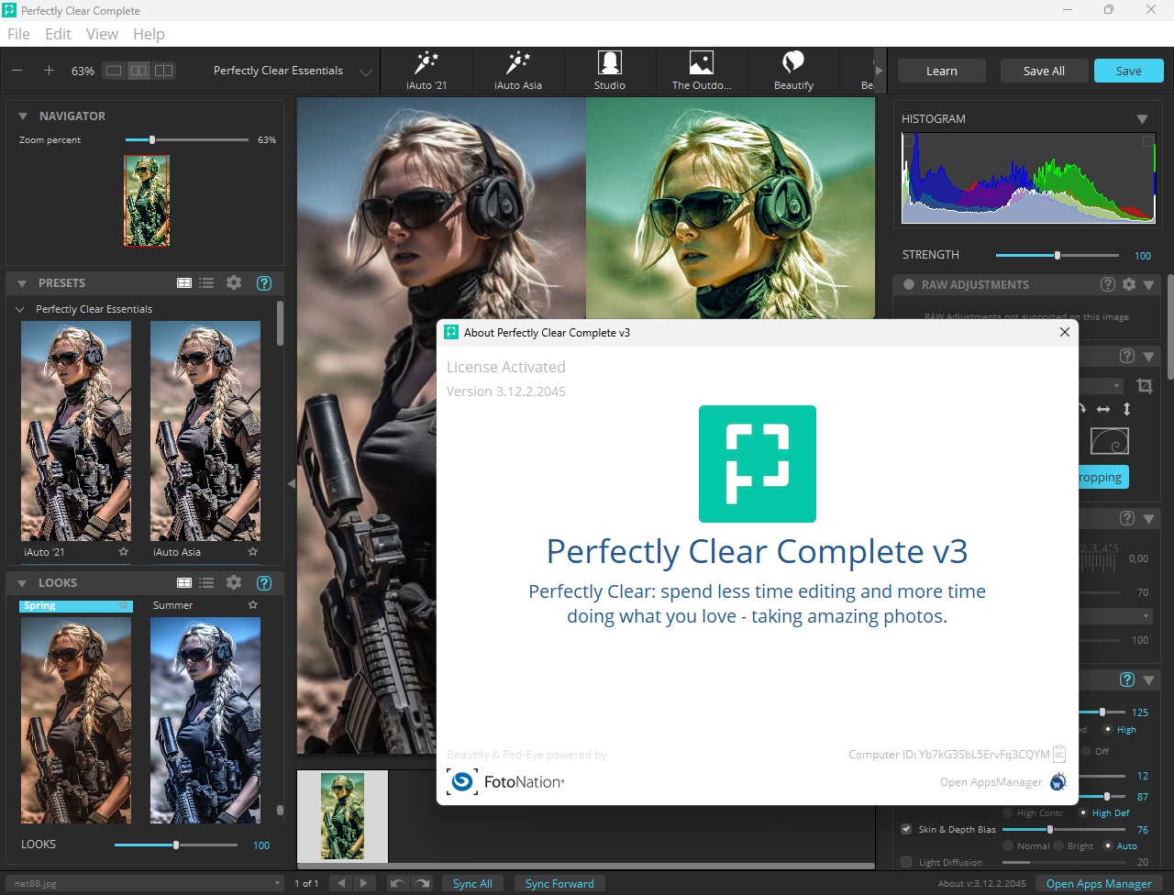This screenshot has width=1174, height=895.
Task: Favorite the iAuto Asia preset star
Action: tap(253, 552)
